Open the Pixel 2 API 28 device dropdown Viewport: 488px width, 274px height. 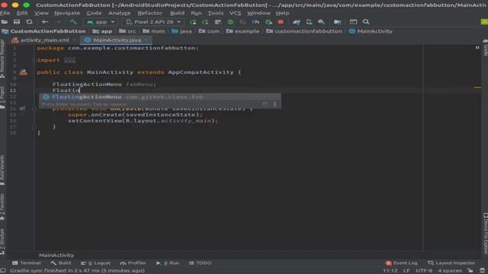tap(153, 22)
